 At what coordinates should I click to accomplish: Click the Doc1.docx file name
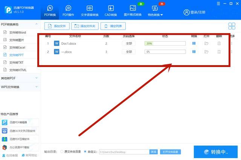[x=69, y=44]
